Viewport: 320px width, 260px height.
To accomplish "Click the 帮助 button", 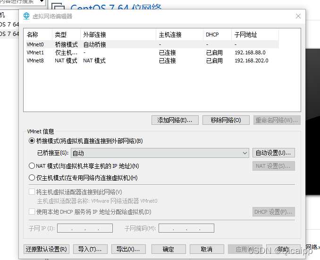I will (x=283, y=249).
